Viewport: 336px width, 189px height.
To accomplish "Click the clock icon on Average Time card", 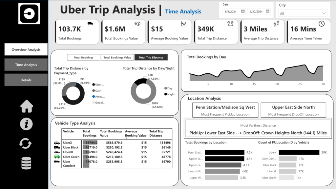I will pyautogui.click(x=322, y=24).
